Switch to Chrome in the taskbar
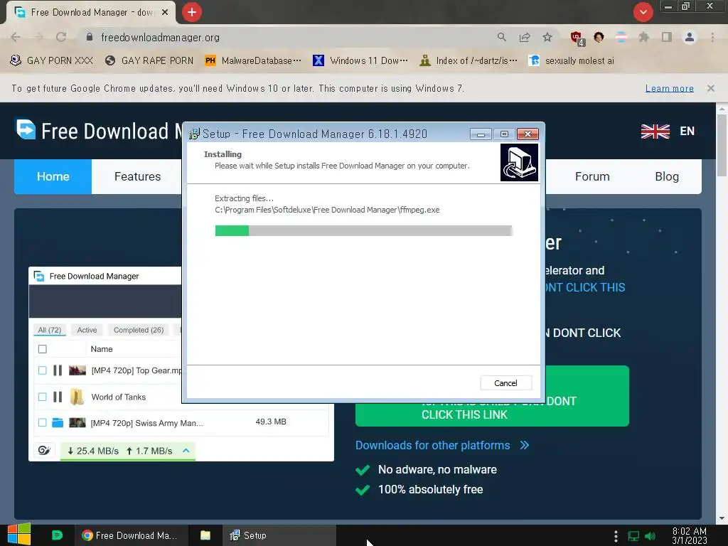The height and width of the screenshot is (546, 728). click(132, 535)
